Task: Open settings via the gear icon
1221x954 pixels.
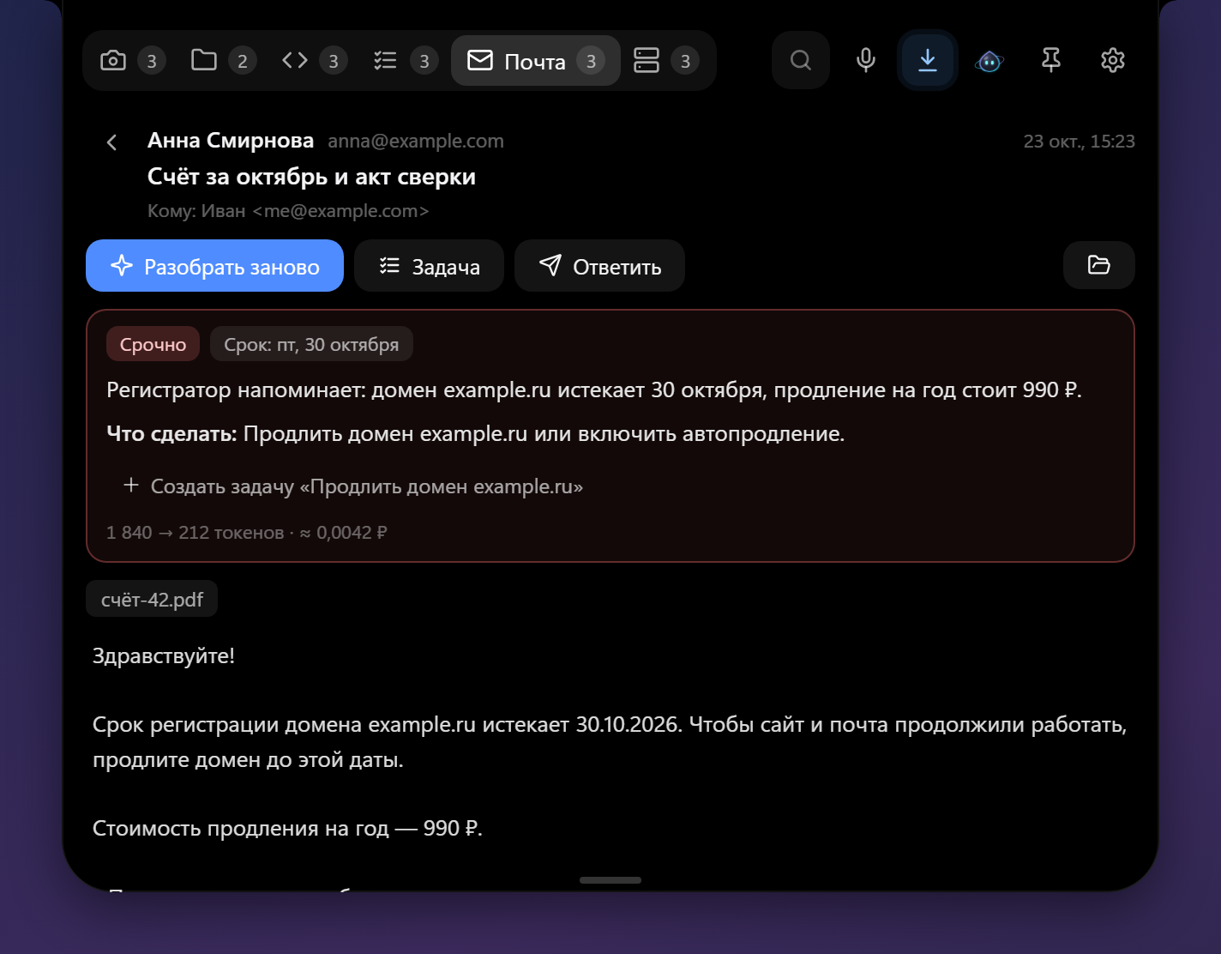Action: click(x=1113, y=60)
